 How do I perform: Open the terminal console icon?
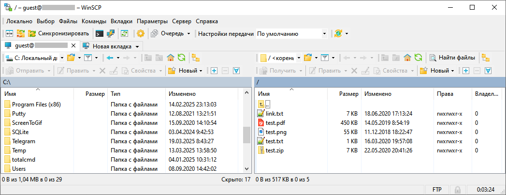[x=99, y=33]
